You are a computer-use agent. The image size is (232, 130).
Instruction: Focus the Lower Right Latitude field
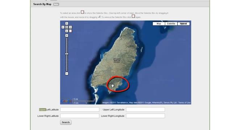click(80, 116)
